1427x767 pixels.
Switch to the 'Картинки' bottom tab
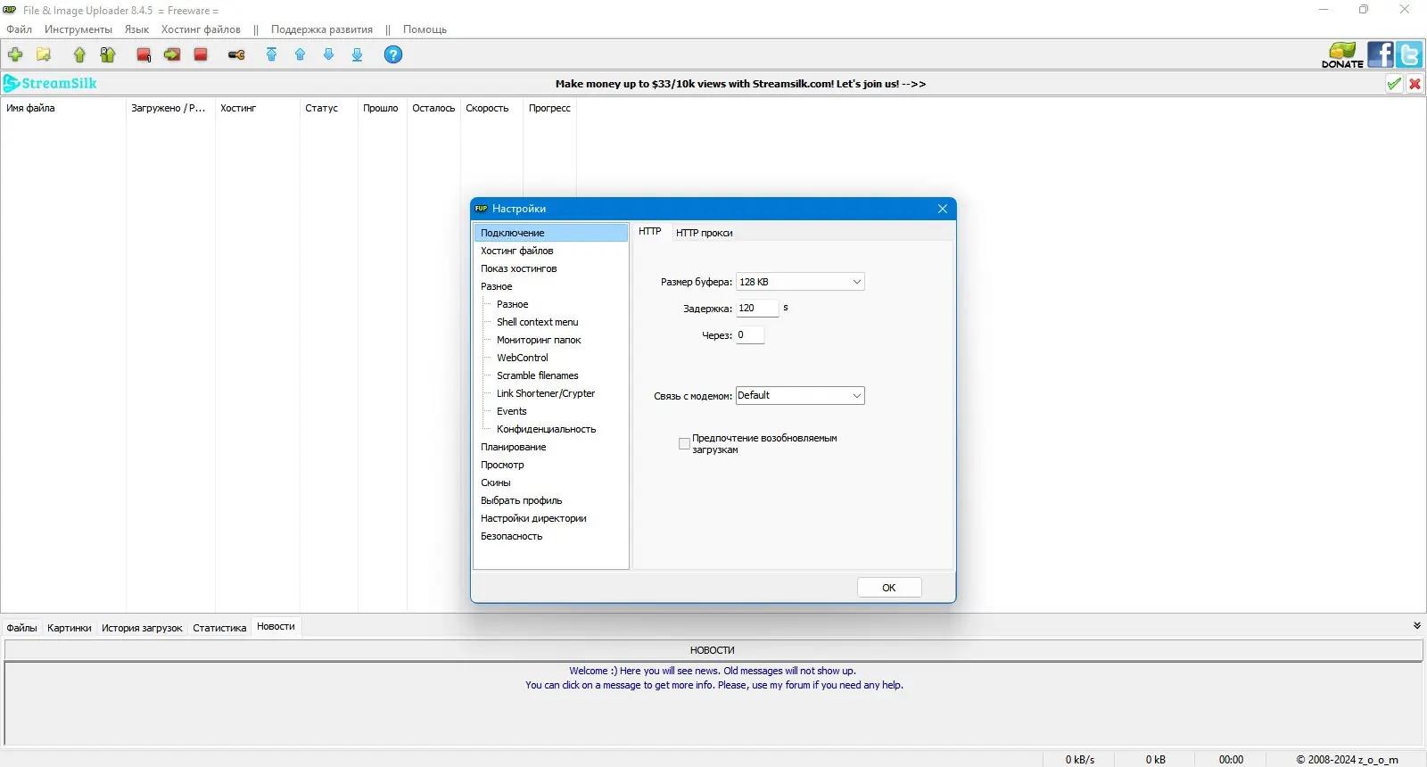(x=70, y=628)
